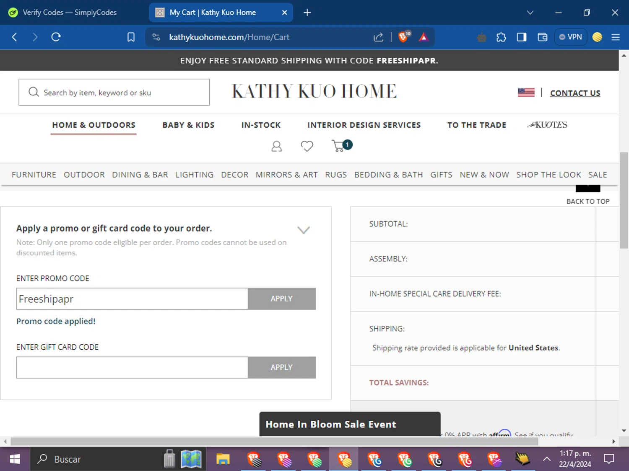Image resolution: width=629 pixels, height=471 pixels.
Task: Open a new browser tab with plus
Action: pos(307,13)
